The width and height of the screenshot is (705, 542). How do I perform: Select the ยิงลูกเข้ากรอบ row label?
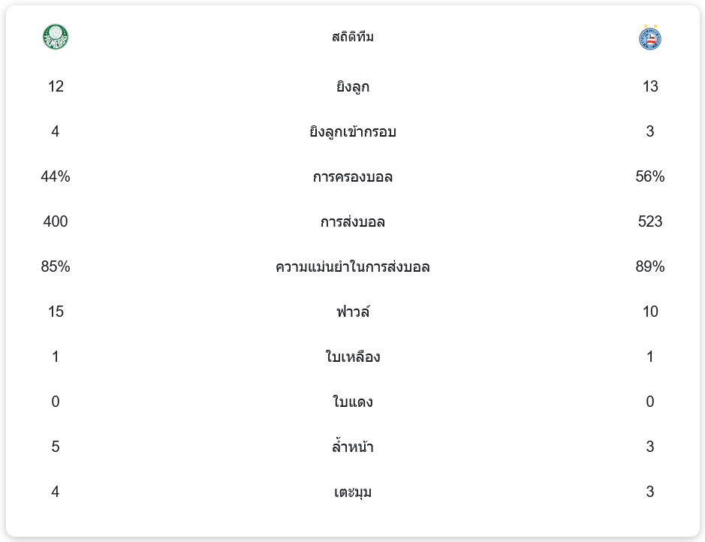[353, 132]
